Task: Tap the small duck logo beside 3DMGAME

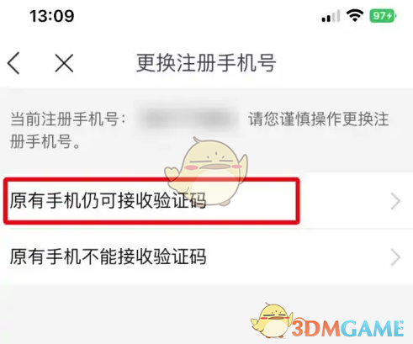Action: [272, 320]
